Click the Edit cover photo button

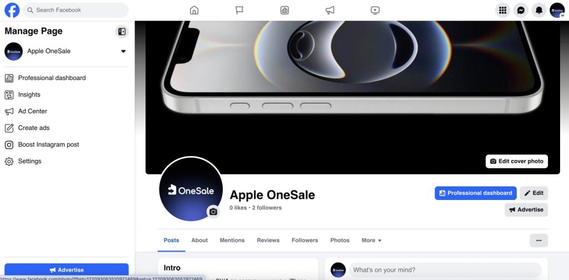coord(517,162)
